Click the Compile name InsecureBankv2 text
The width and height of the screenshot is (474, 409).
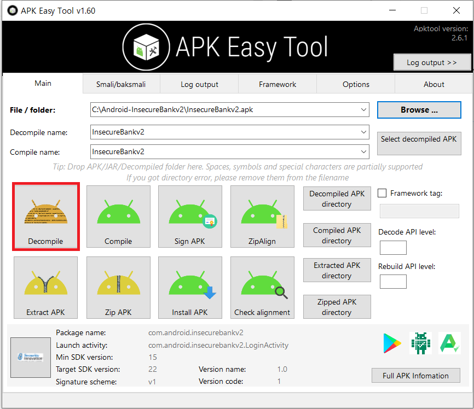[x=118, y=151]
